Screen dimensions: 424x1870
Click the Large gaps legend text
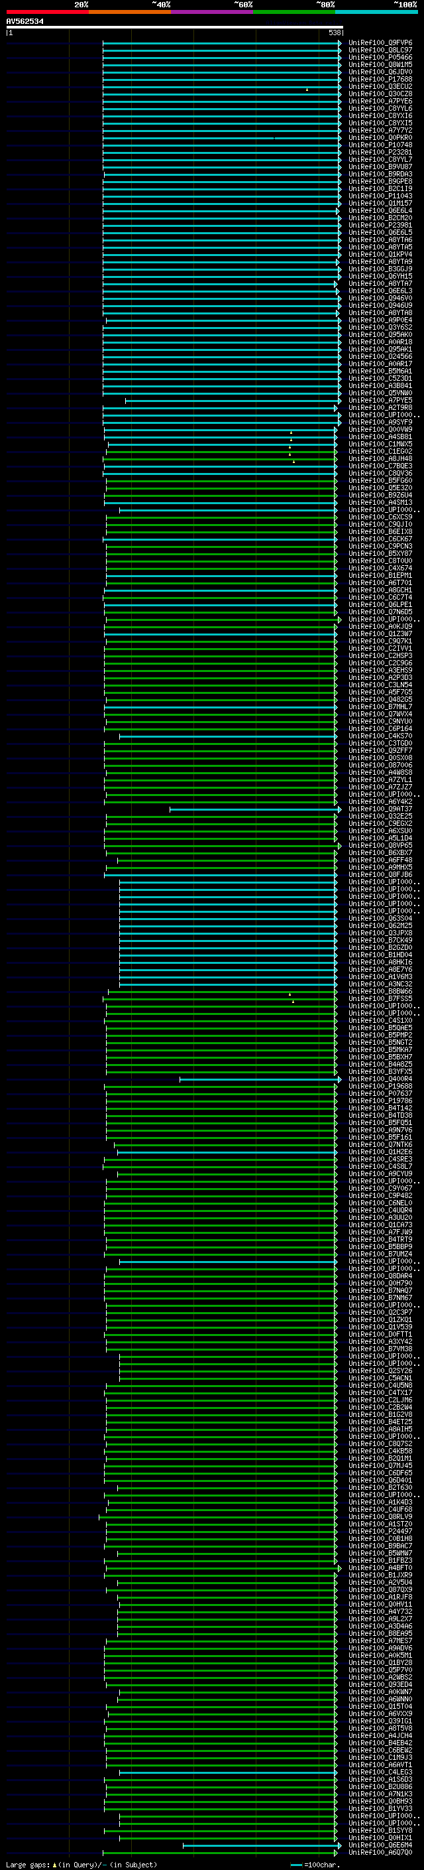(x=81, y=1864)
